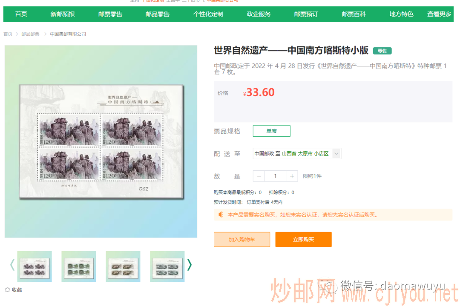The image size is (460, 307).
Task: Open the delivery region dropdown
Action: [336, 154]
